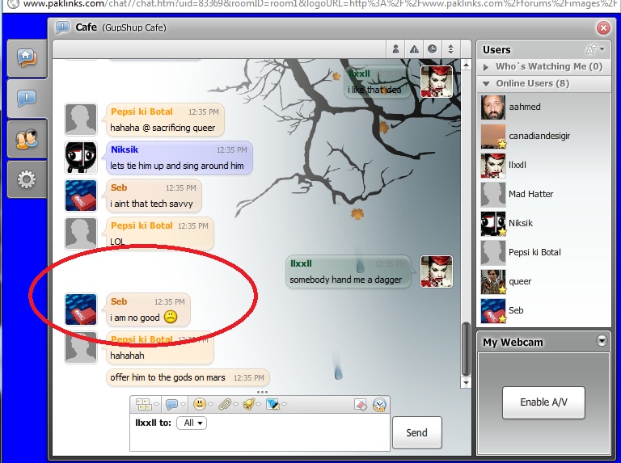621x463 pixels.
Task: Click the person icon in chat header
Action: pyautogui.click(x=395, y=49)
